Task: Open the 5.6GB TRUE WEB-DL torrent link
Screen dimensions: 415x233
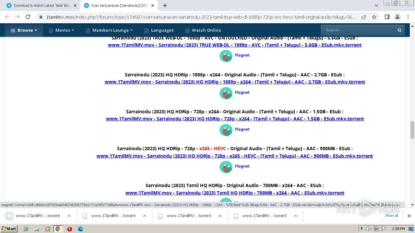Action: click(x=235, y=45)
